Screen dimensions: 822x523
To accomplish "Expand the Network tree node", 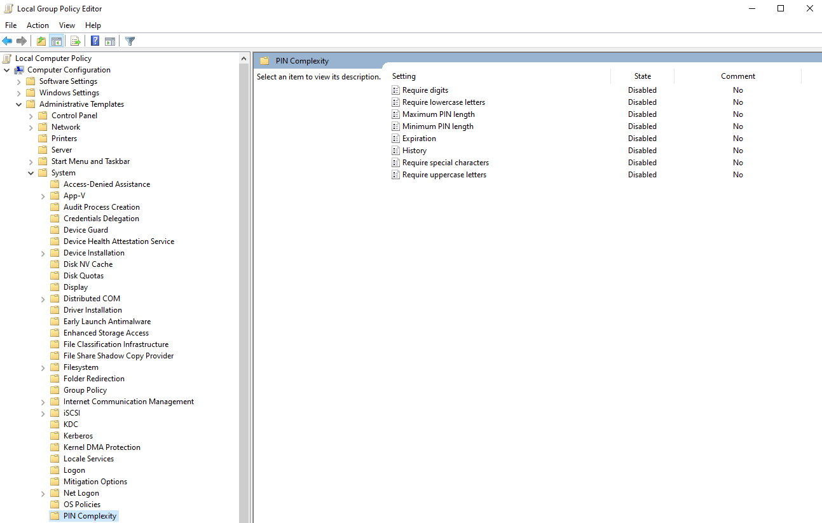I will point(31,126).
